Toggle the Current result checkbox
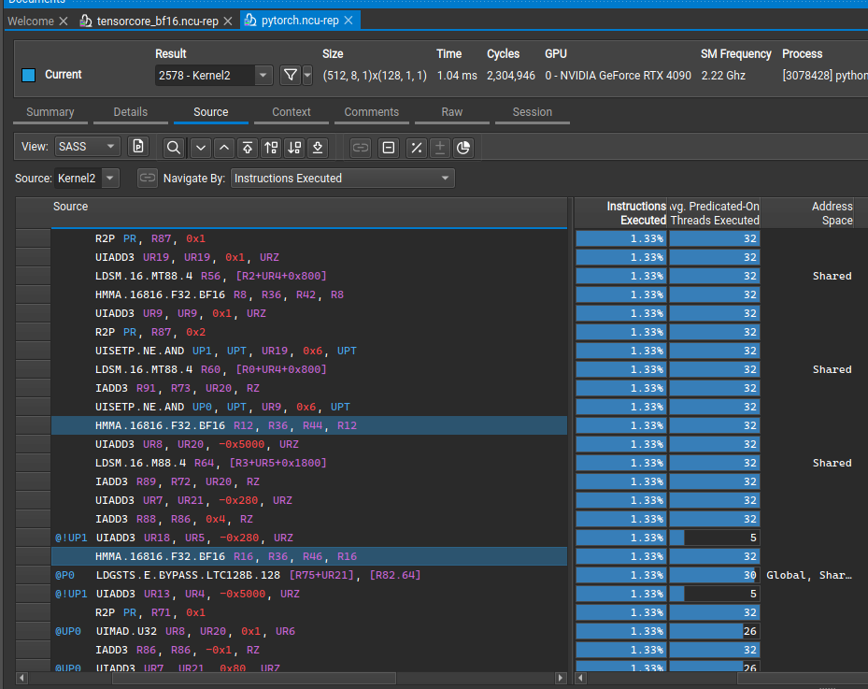868x689 pixels. click(x=27, y=74)
